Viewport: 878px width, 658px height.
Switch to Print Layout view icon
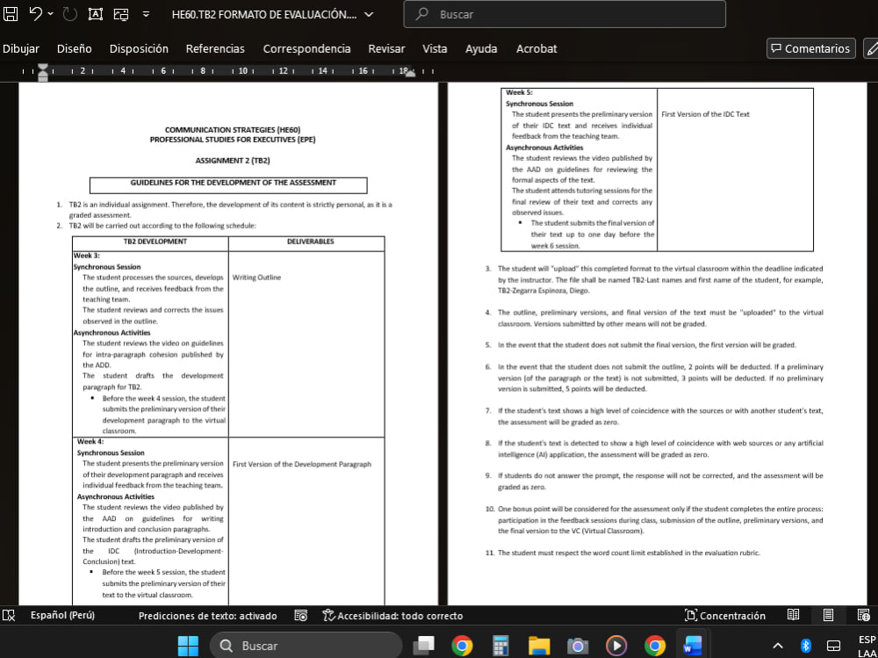[x=828, y=615]
